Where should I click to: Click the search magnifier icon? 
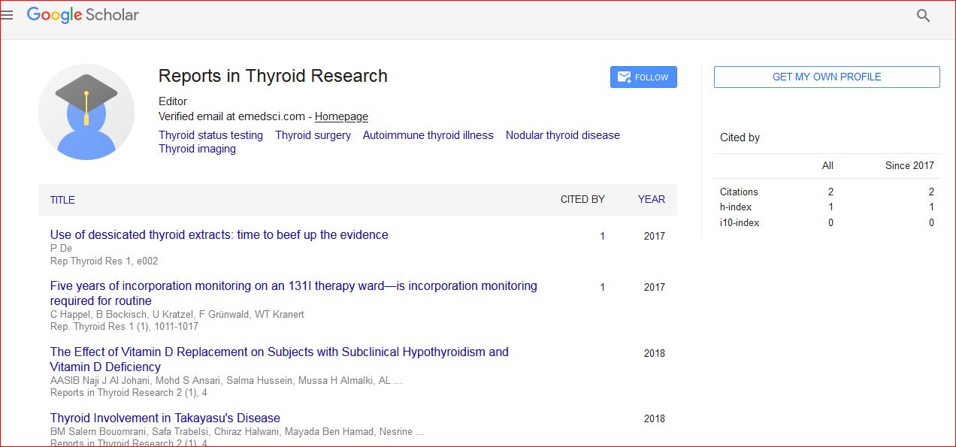(923, 16)
